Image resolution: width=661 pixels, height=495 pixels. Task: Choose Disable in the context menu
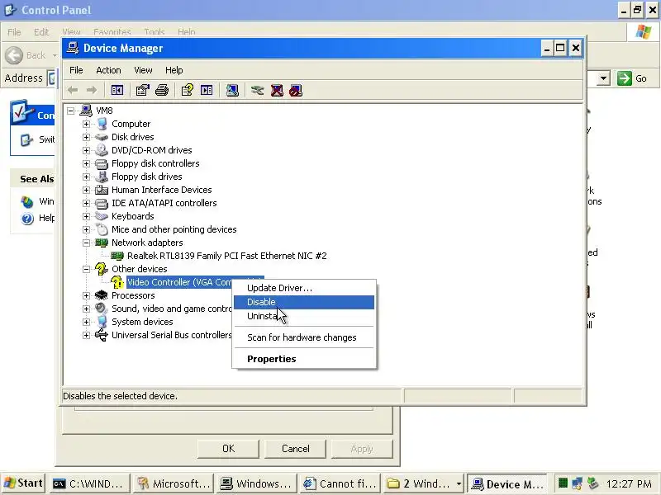click(303, 302)
